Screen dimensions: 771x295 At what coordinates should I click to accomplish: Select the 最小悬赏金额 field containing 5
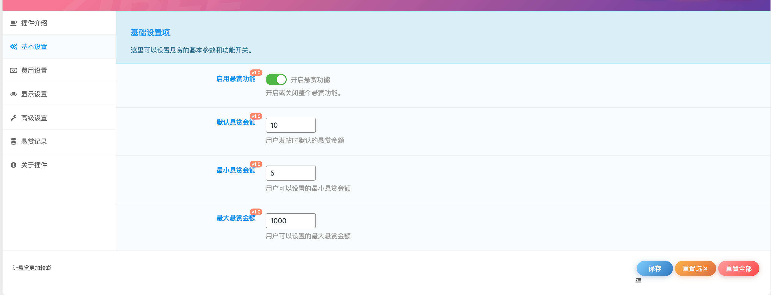(290, 173)
